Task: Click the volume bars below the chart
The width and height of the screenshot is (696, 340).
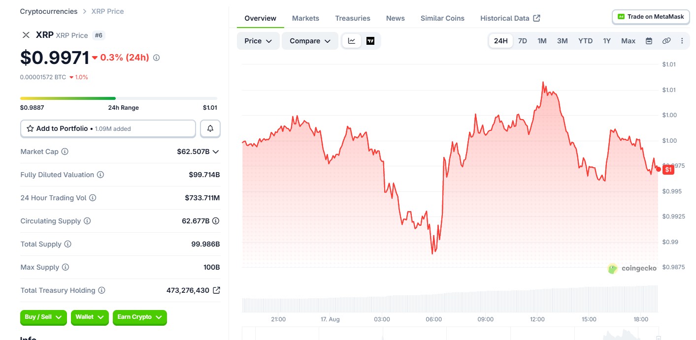Action: (450, 299)
